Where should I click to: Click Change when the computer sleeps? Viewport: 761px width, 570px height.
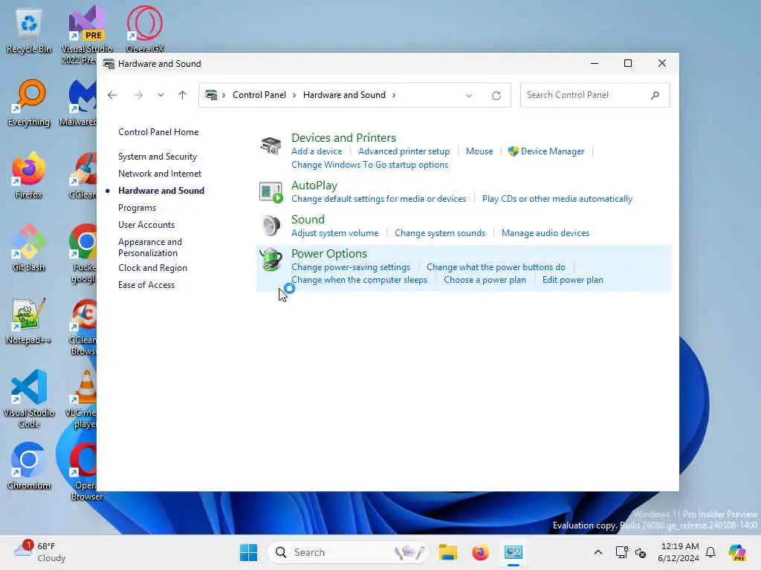(x=359, y=280)
